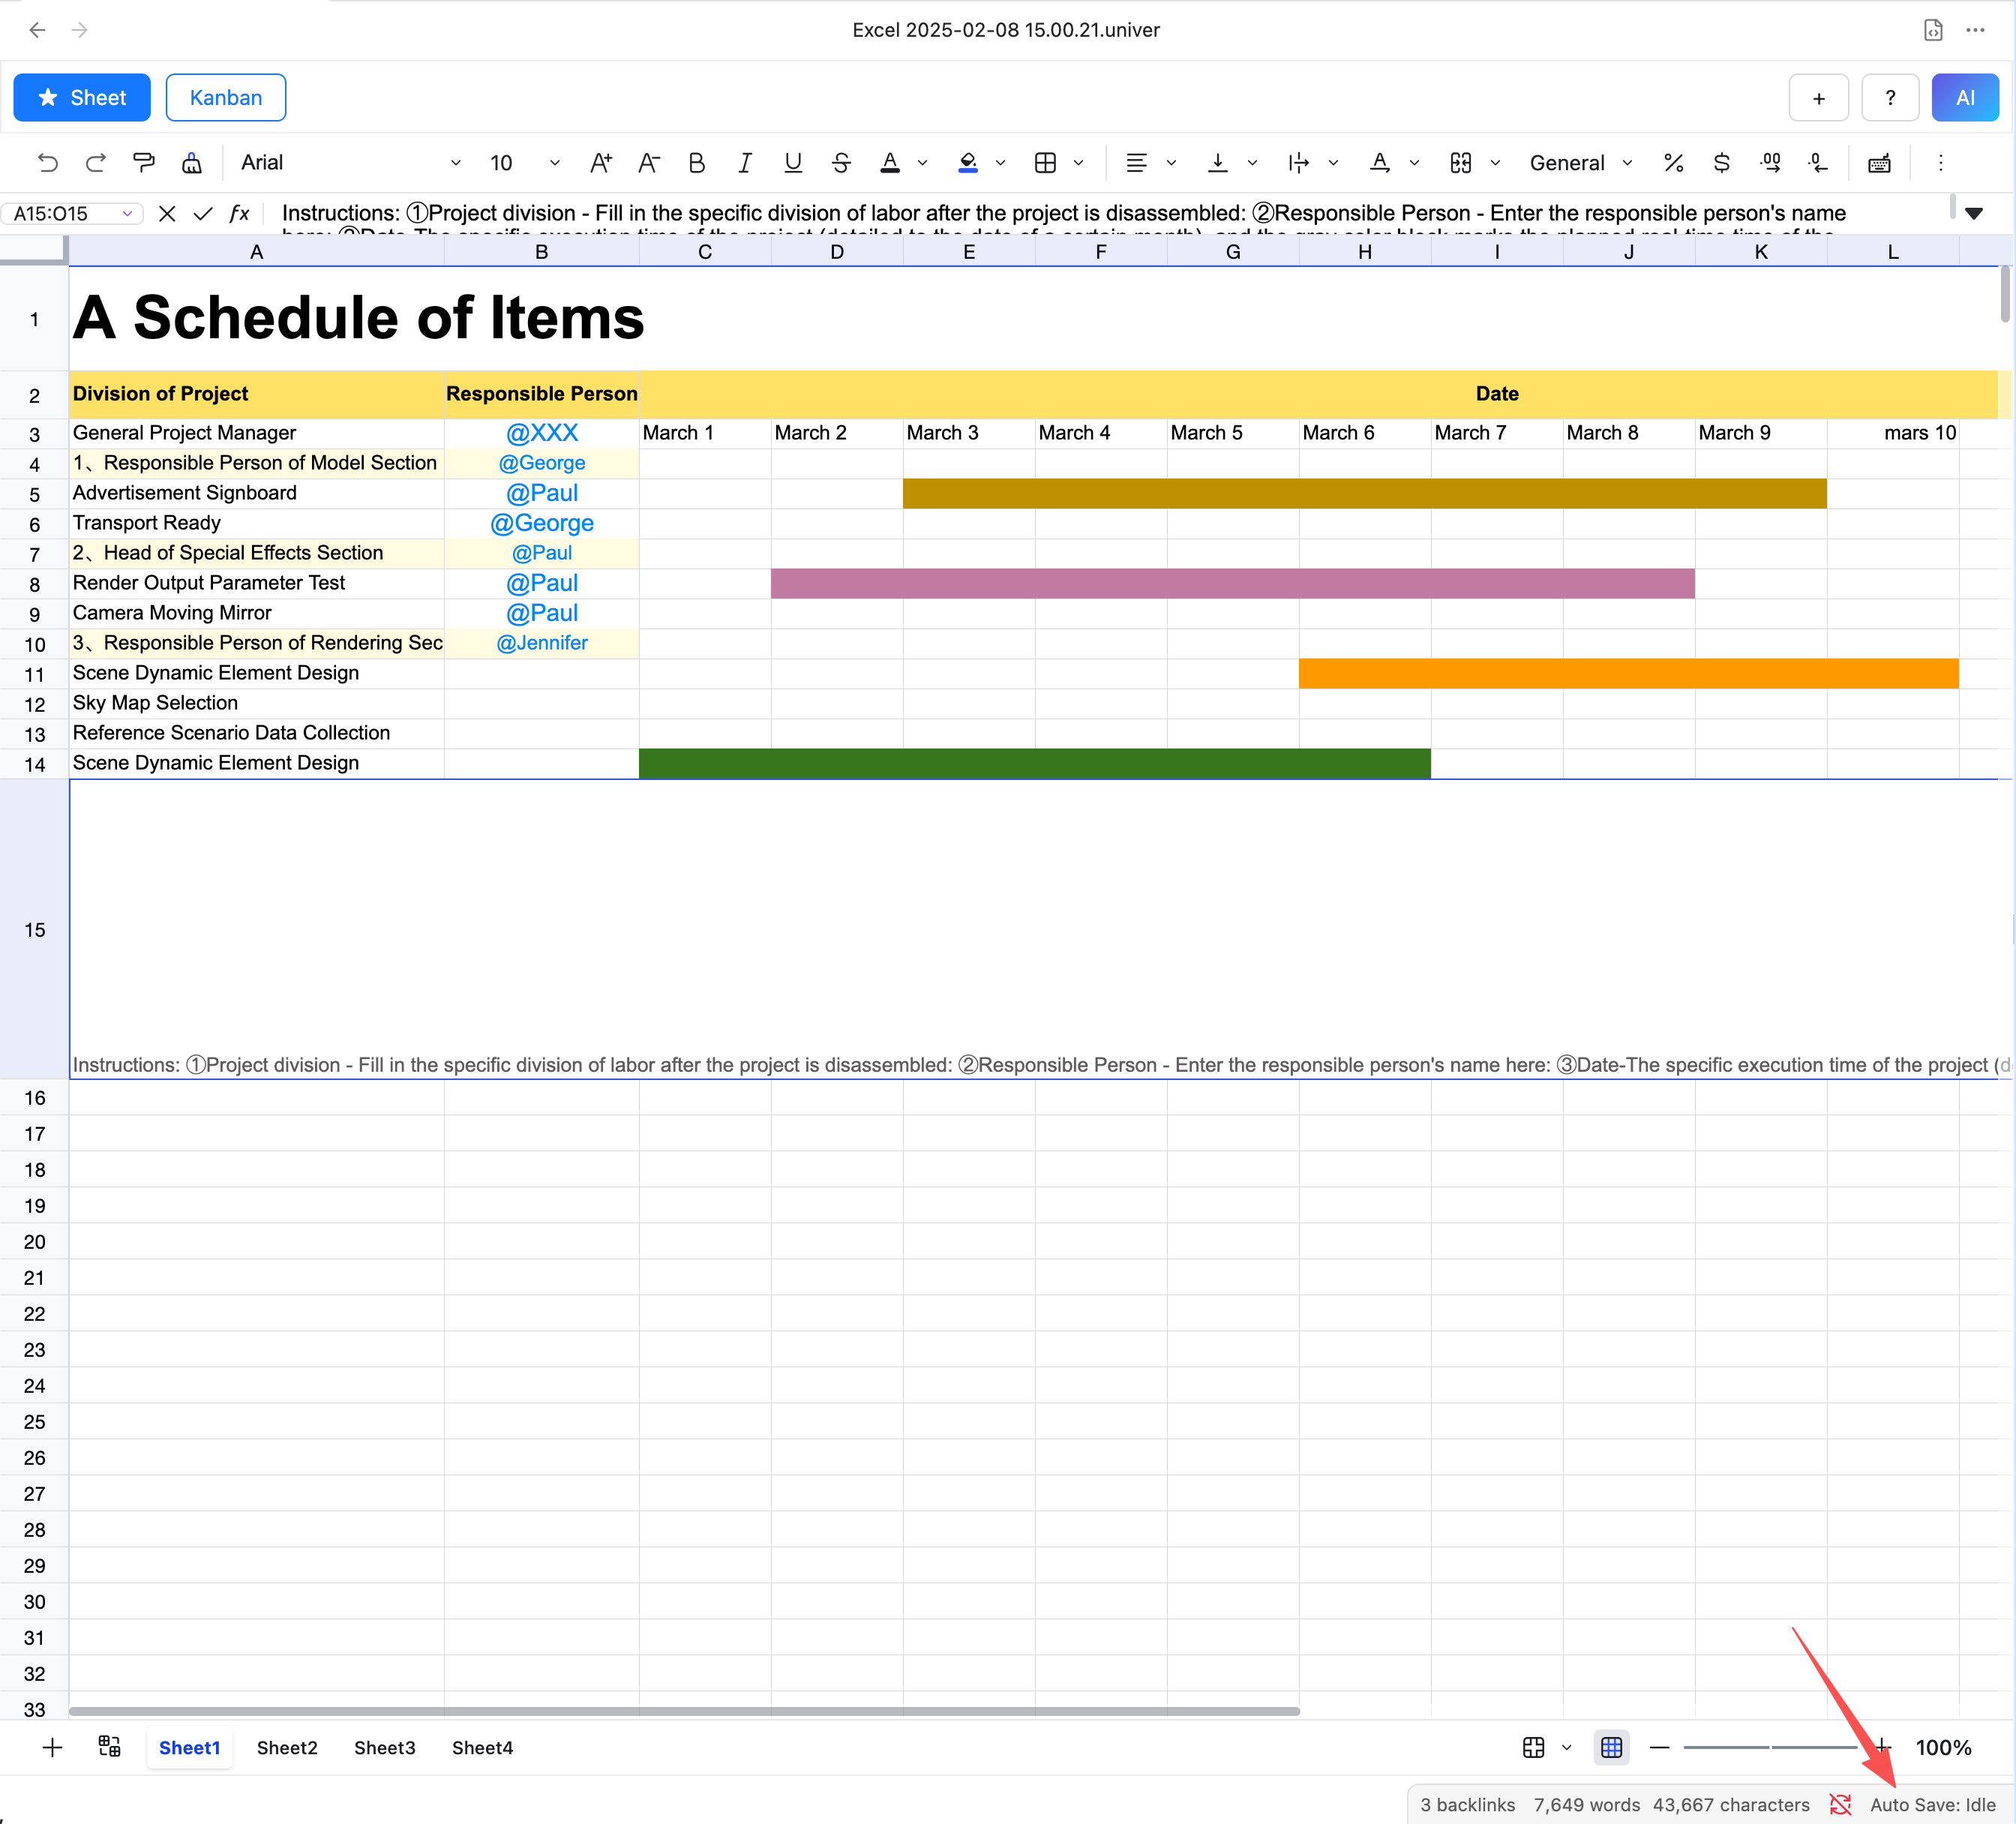This screenshot has width=2016, height=1824.
Task: Switch to the Kanban view tab
Action: [x=226, y=97]
